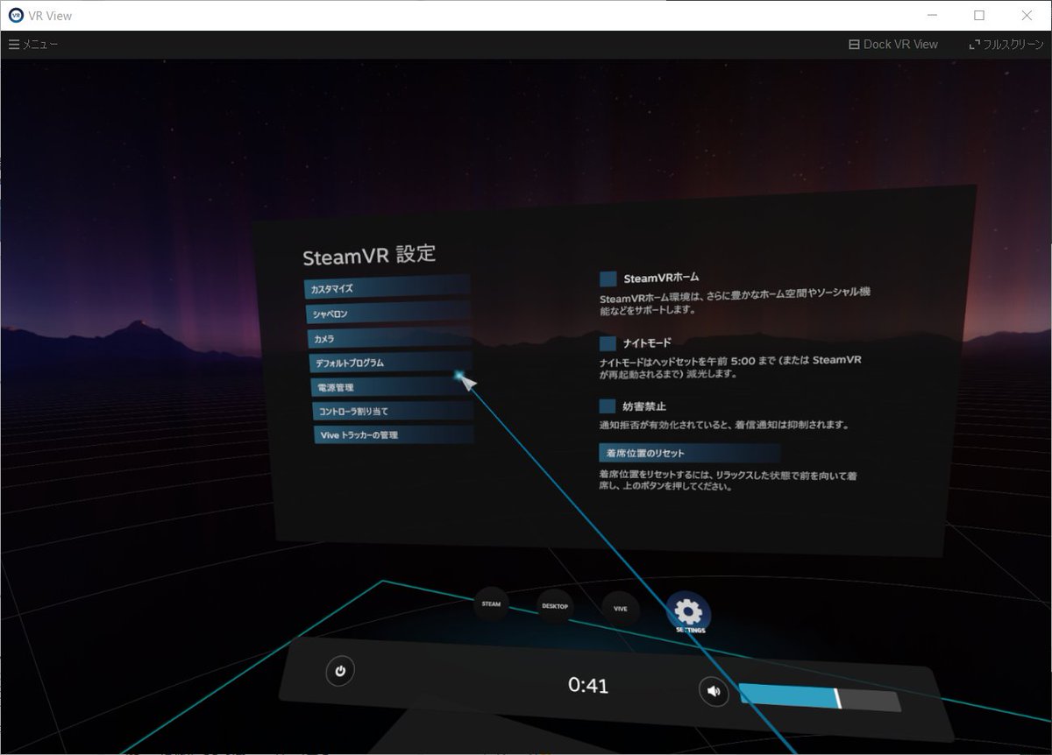Open the メニュー hamburger menu
1052x755 pixels.
[33, 44]
